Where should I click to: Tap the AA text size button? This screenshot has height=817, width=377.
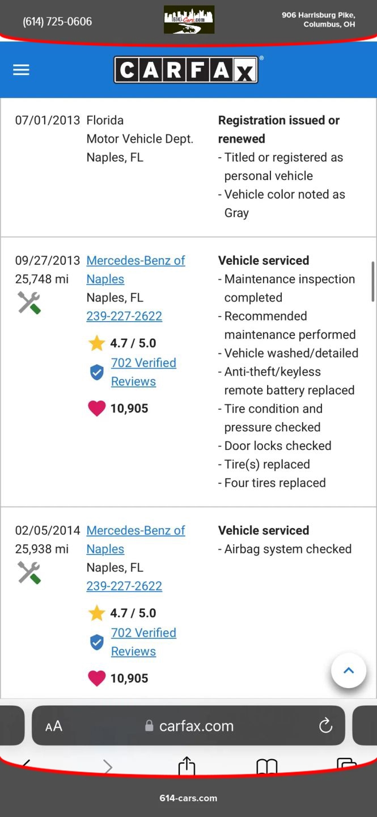[x=54, y=726]
